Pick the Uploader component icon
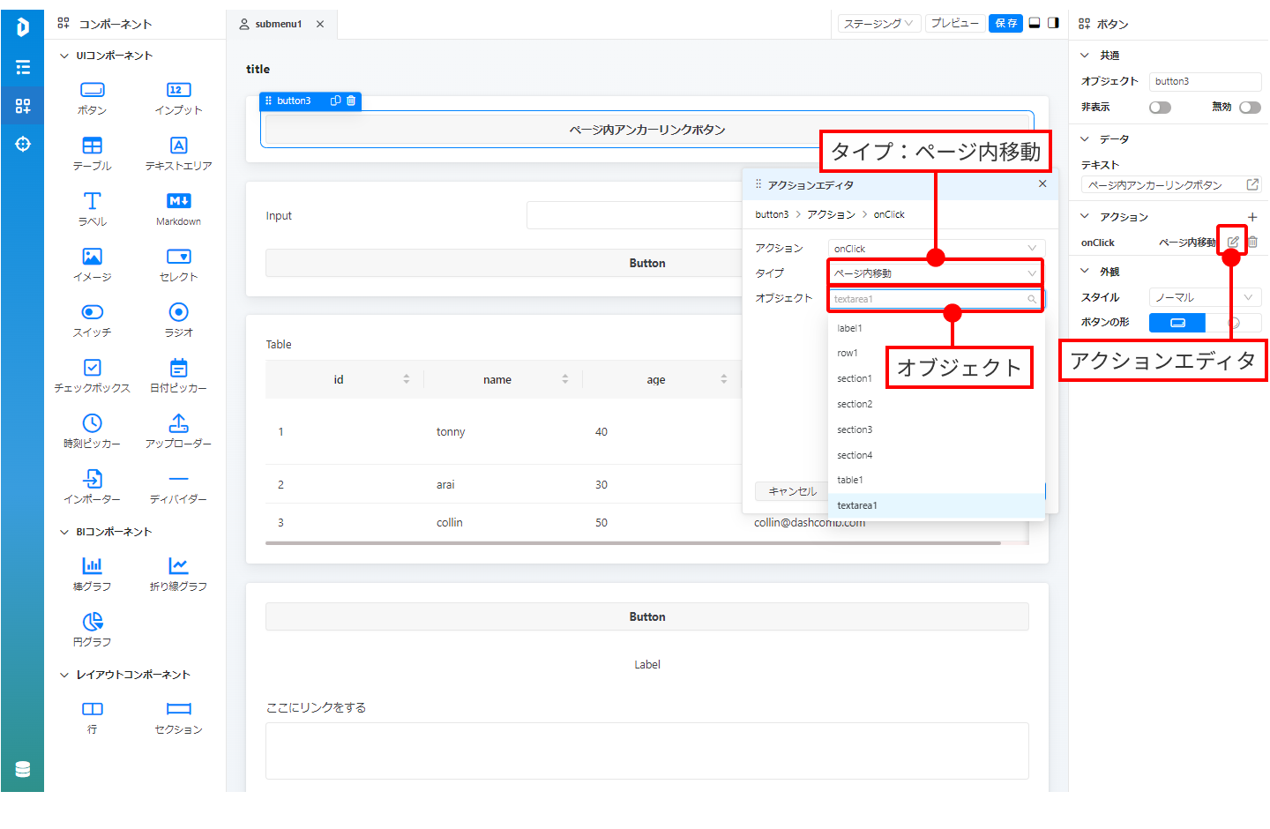Screen dimensions: 1270x829 pyautogui.click(x=178, y=424)
